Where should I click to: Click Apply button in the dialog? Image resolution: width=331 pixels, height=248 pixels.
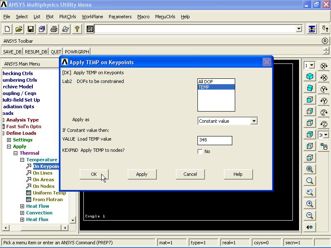click(142, 174)
